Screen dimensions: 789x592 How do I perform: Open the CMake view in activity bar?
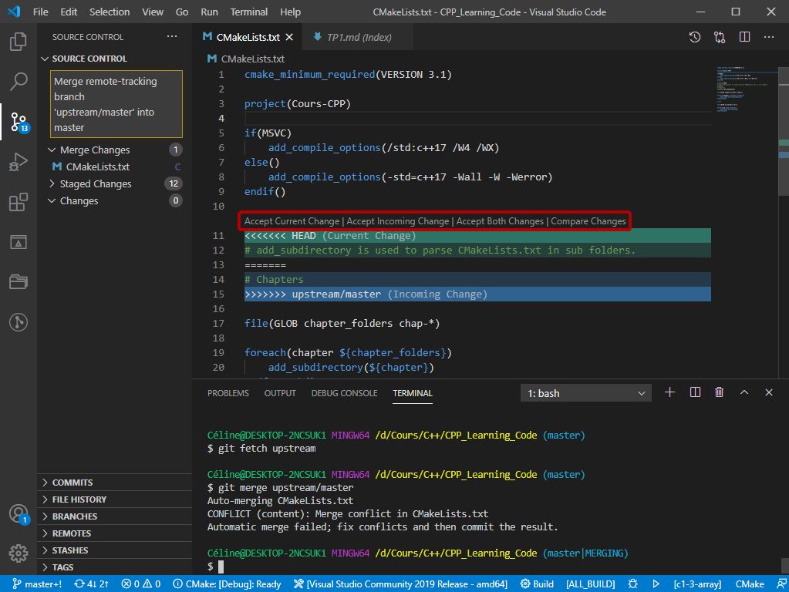click(x=18, y=242)
